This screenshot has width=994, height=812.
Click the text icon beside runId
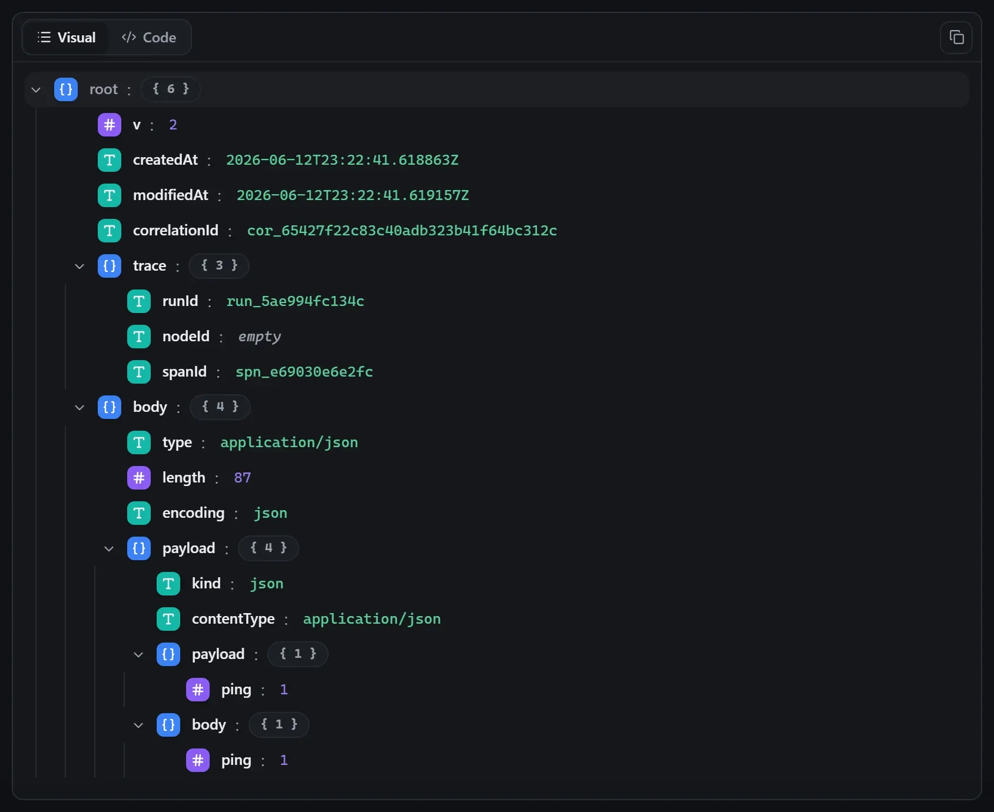point(139,301)
